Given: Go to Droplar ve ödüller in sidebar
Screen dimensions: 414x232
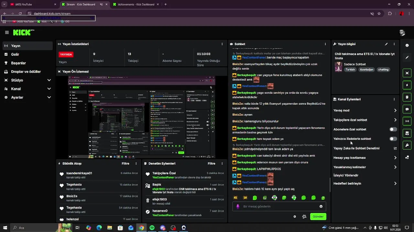Looking at the screenshot, I should click(x=27, y=72).
